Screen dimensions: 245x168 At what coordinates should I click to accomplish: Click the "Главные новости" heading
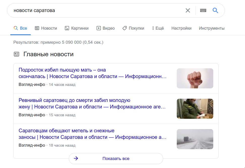click(48, 54)
